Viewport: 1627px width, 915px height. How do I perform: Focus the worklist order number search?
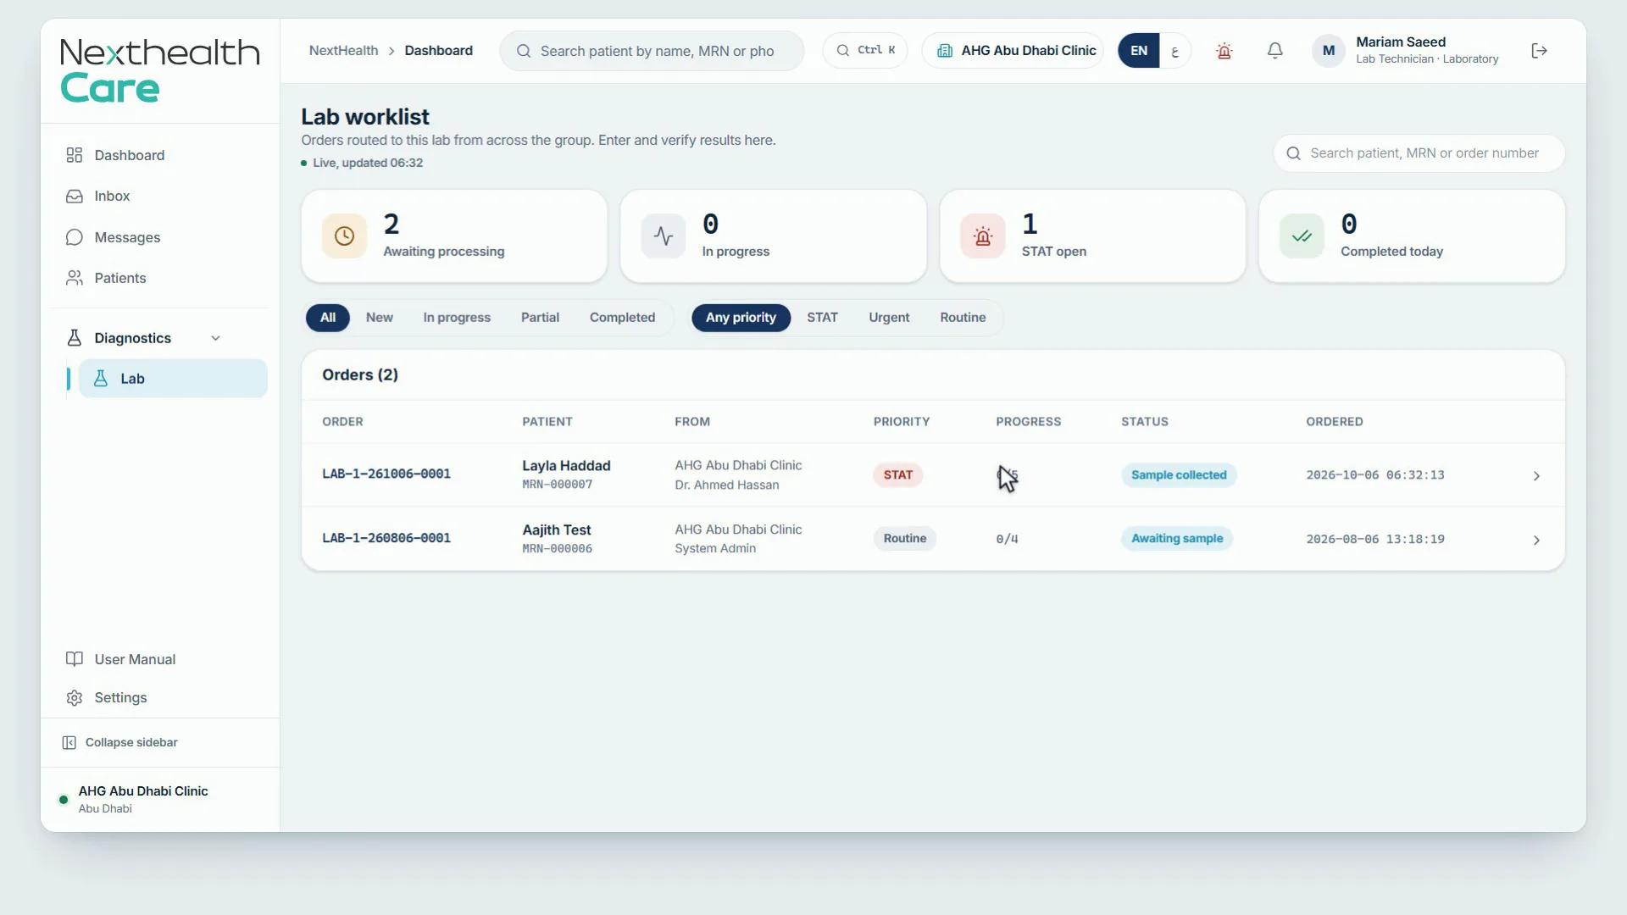point(1419,153)
